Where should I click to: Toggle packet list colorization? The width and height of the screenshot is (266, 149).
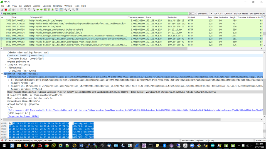point(61,10)
